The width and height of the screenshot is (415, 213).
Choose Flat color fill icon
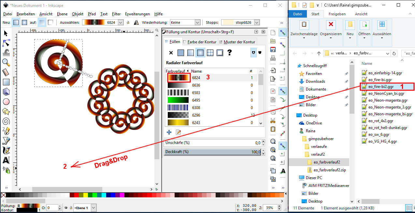tap(181, 52)
